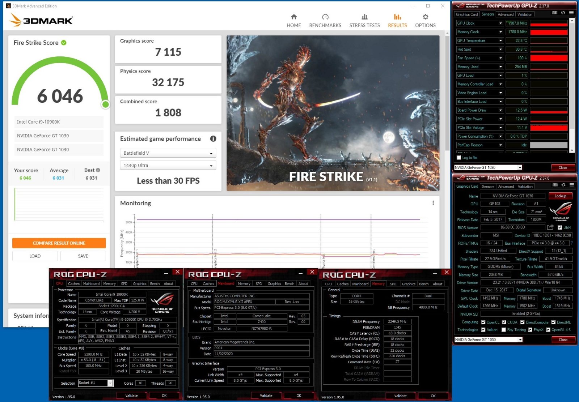Expand the GPU Clock sensor dropdown arrow
This screenshot has height=402, width=579.
(500, 23)
